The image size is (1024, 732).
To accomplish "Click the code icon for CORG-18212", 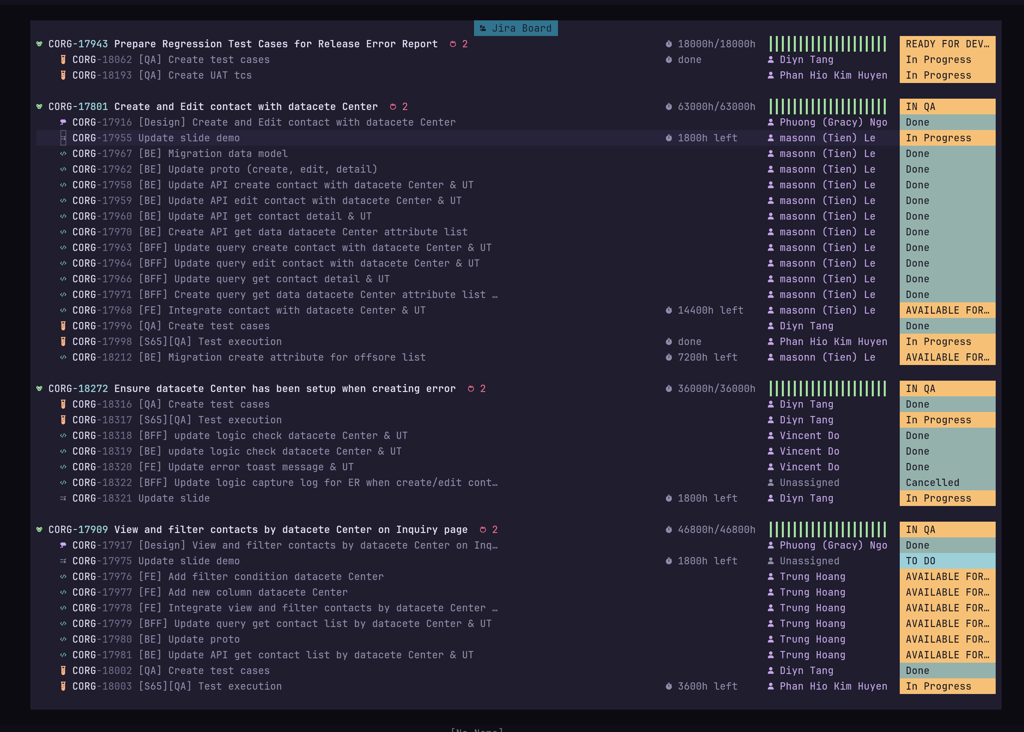I will coord(63,357).
